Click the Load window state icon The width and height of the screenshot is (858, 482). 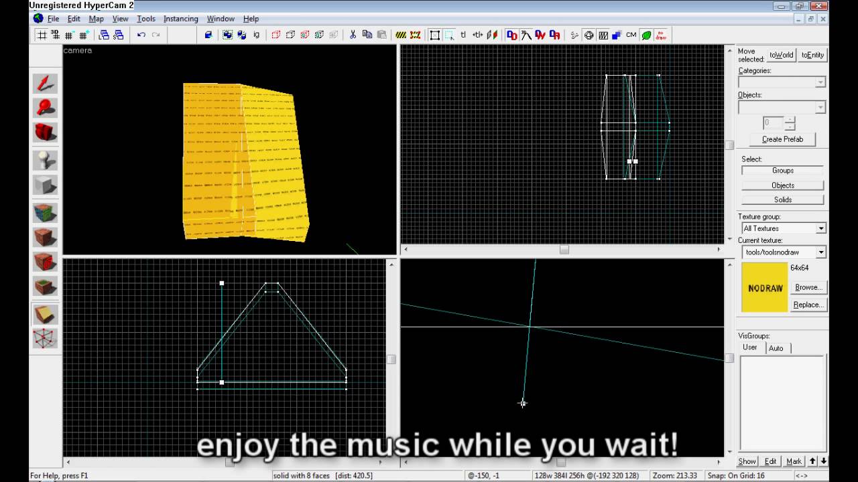[105, 35]
